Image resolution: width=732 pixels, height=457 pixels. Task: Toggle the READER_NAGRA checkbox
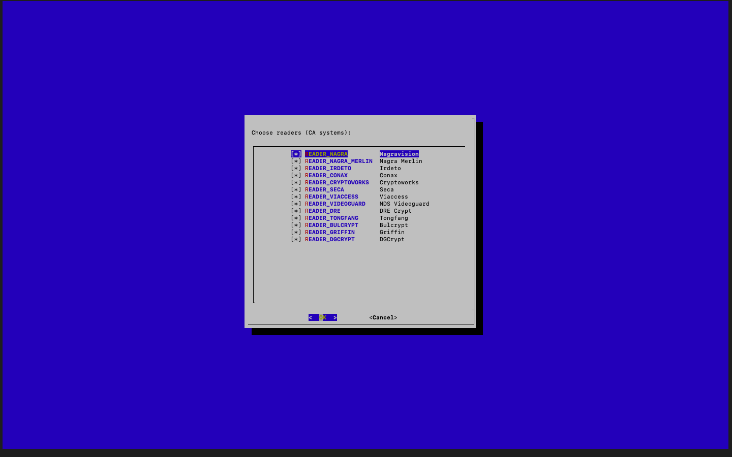(296, 154)
